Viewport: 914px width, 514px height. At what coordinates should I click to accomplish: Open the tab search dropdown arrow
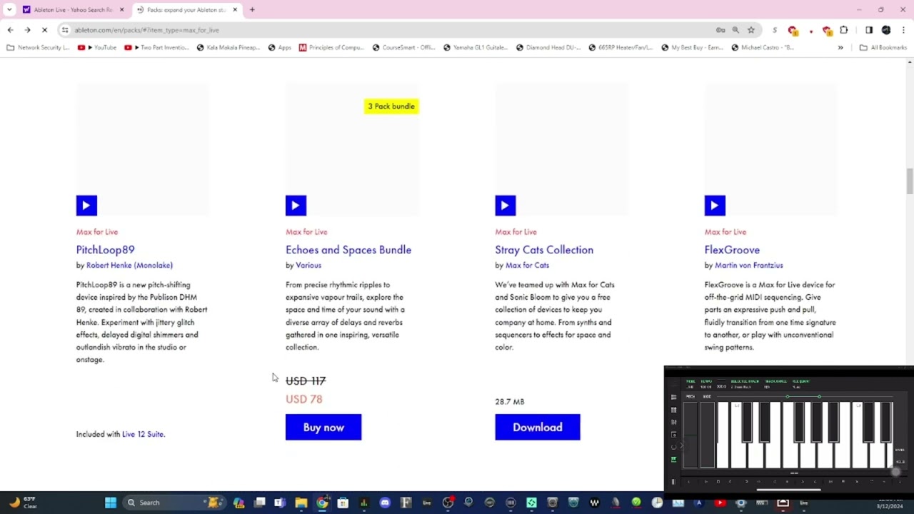9,10
